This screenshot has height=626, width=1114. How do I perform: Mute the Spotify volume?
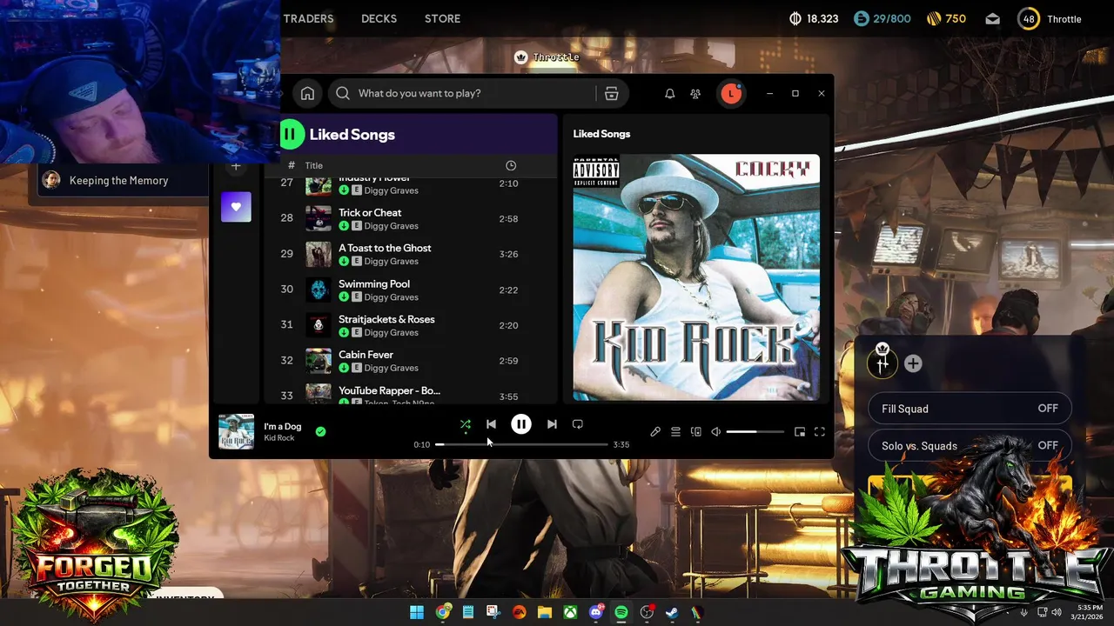coord(715,432)
